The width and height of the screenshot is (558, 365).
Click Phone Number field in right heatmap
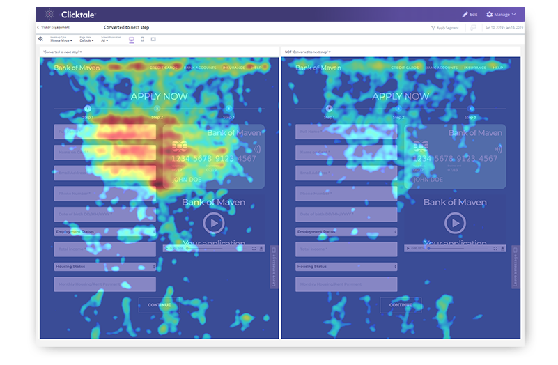click(x=346, y=194)
